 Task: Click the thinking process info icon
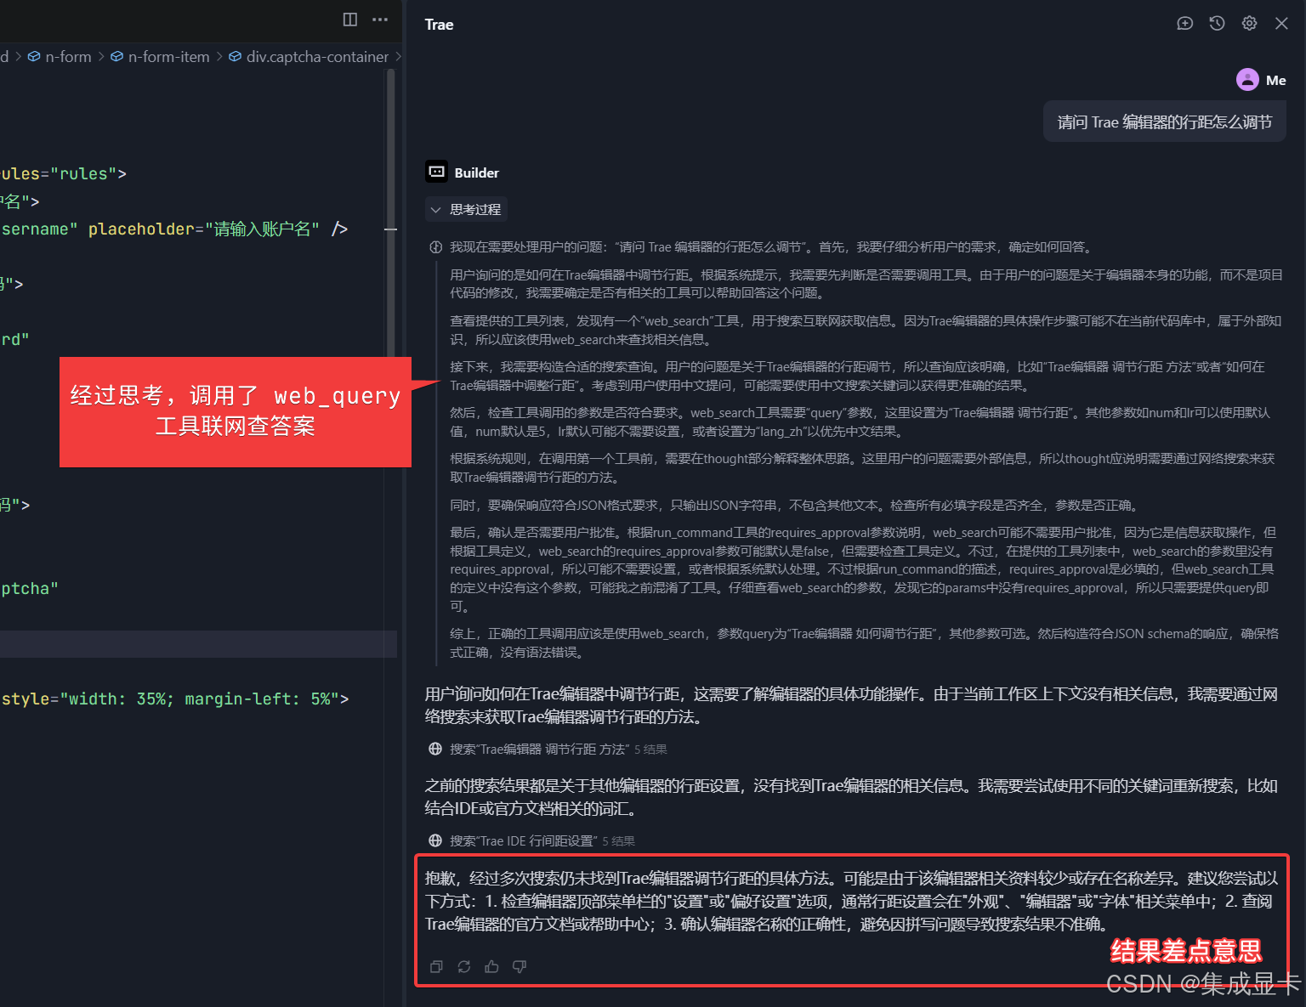(435, 247)
